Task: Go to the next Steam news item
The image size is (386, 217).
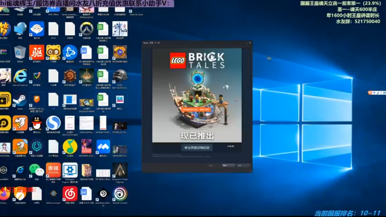Action: pos(228,165)
